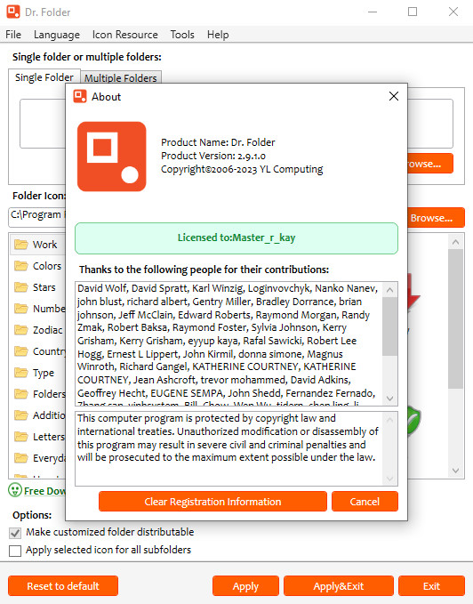Click the contributors list scroll-down arrow
Viewport: 473px width, 604px height.
(389, 398)
